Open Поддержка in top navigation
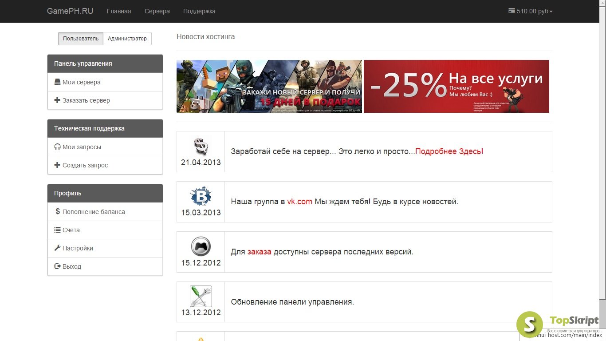Viewport: 606px width, 341px height. 199,11
